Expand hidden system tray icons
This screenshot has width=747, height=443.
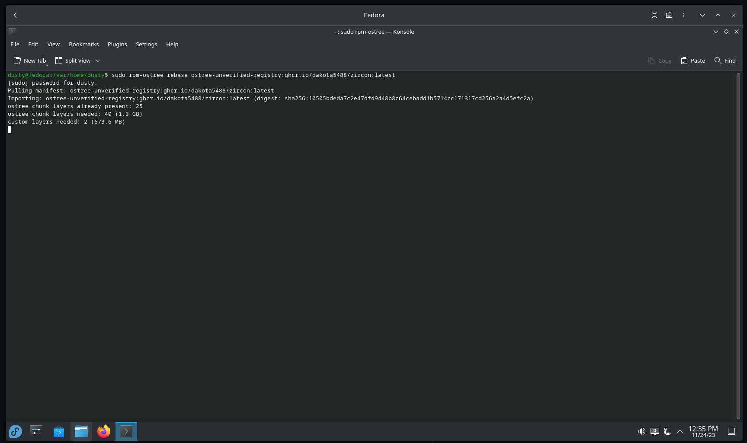tap(680, 431)
